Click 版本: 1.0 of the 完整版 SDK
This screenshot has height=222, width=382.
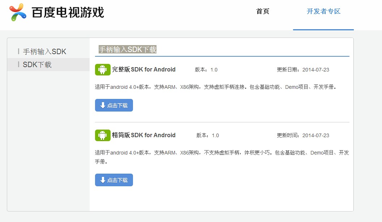[x=206, y=70]
